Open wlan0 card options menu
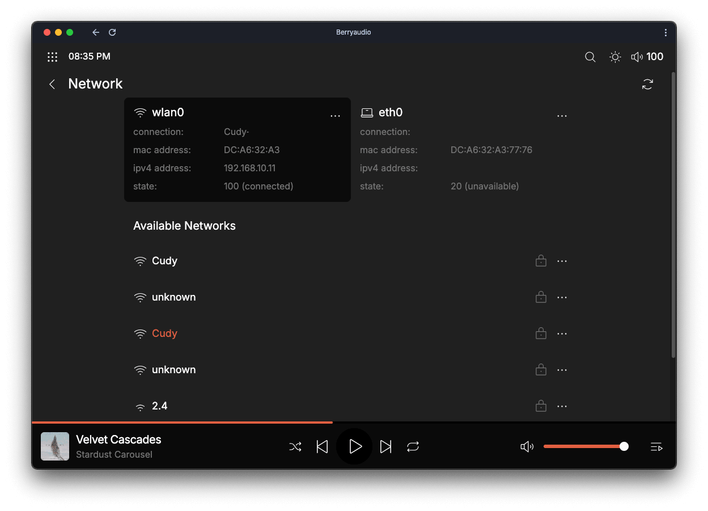Image resolution: width=708 pixels, height=511 pixels. (x=335, y=116)
